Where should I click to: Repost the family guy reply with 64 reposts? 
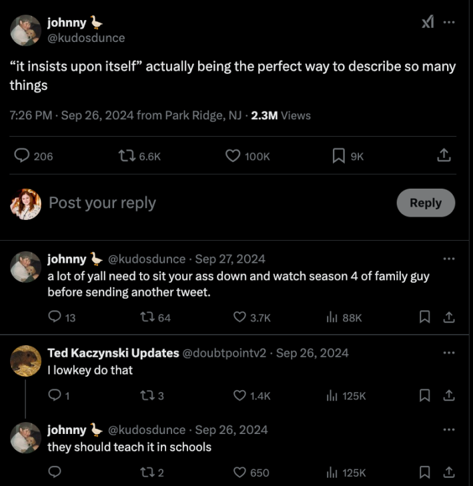point(145,317)
